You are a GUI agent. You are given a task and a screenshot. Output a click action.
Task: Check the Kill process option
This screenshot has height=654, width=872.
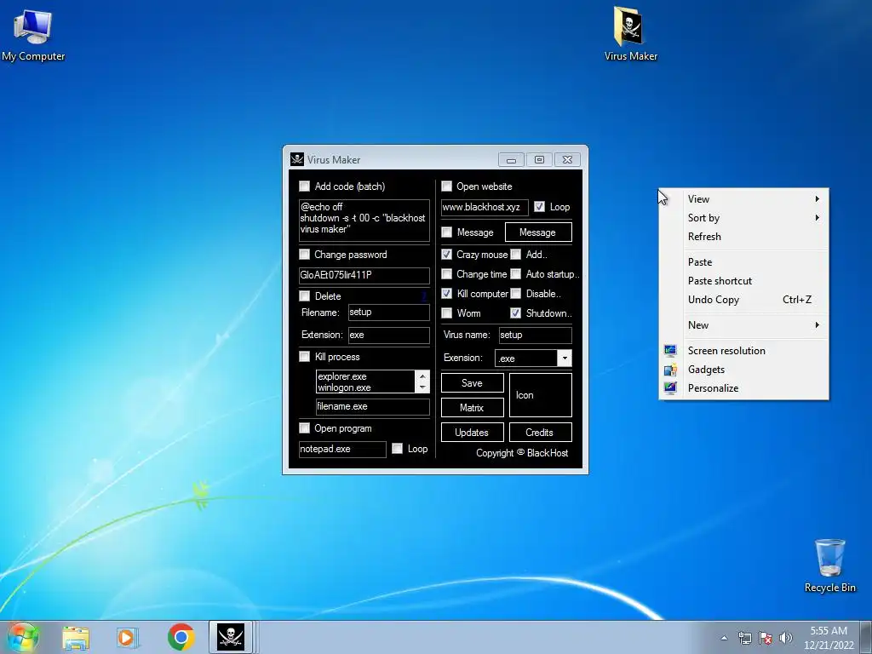pos(304,357)
